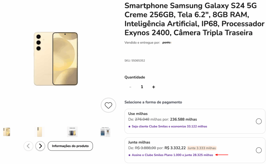Click the Ponto seller logo
The width and height of the screenshot is (266, 164).
167,42
